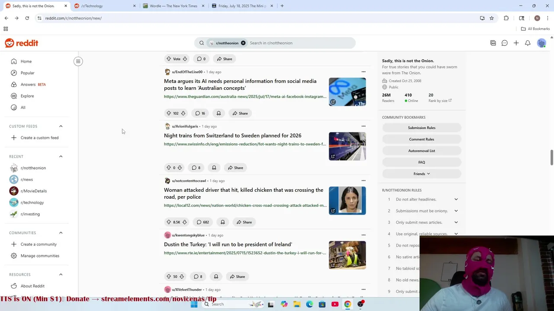The image size is (554, 311).
Task: Open the Guardian link under Meta post
Action: pos(245,97)
